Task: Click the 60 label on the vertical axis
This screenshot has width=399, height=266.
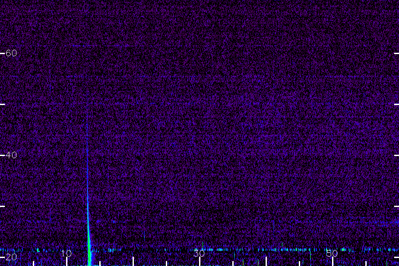Action: point(11,53)
